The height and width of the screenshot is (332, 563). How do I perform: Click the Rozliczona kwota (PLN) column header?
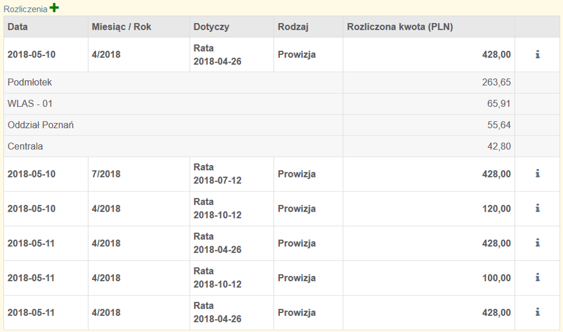coord(400,27)
